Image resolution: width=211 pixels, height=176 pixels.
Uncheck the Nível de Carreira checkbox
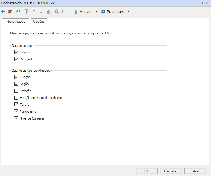(x=17, y=118)
